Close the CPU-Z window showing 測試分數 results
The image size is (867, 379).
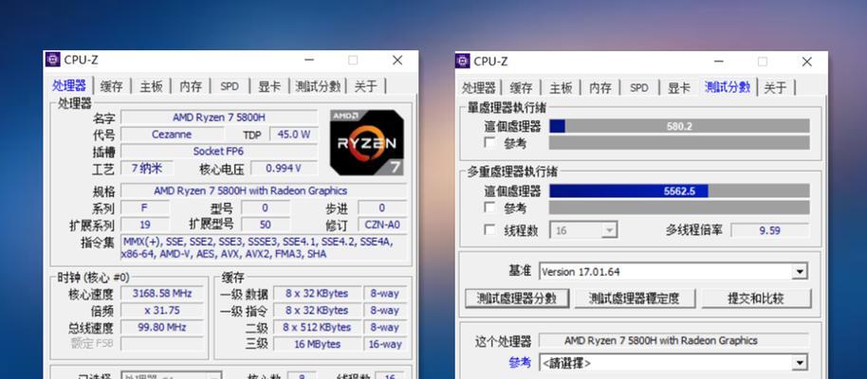[x=806, y=62]
